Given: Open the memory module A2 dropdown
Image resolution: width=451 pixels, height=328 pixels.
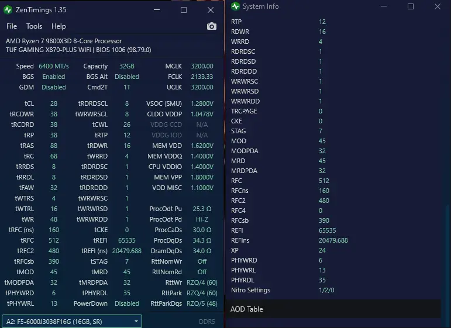Looking at the screenshot, I should pyautogui.click(x=72, y=322).
